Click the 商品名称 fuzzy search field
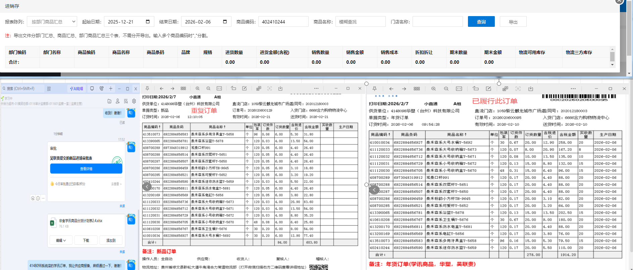Viewport: 633px width, 270px height. pyautogui.click(x=360, y=22)
